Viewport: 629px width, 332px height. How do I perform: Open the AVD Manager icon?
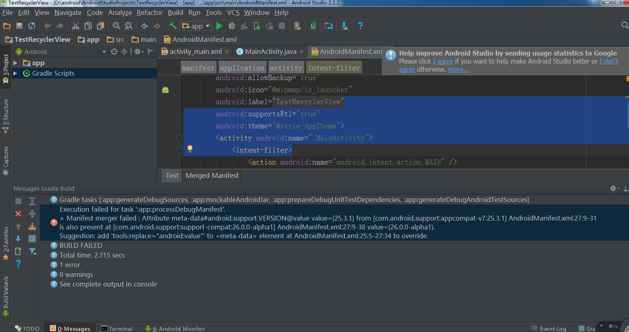297,26
